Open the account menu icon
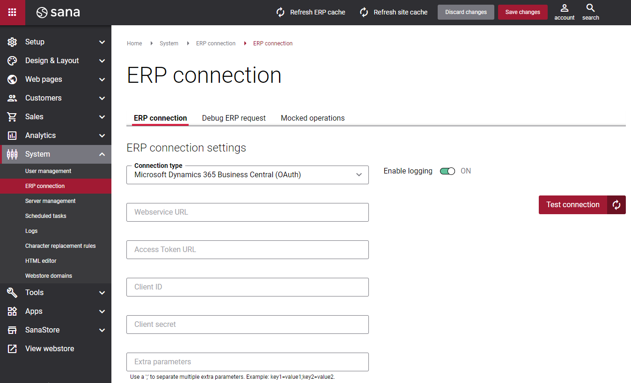 pos(565,8)
